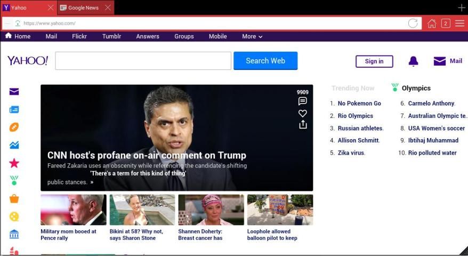Click inside the Yahoo search input field
Screen dimensions: 468x256
click(x=143, y=61)
